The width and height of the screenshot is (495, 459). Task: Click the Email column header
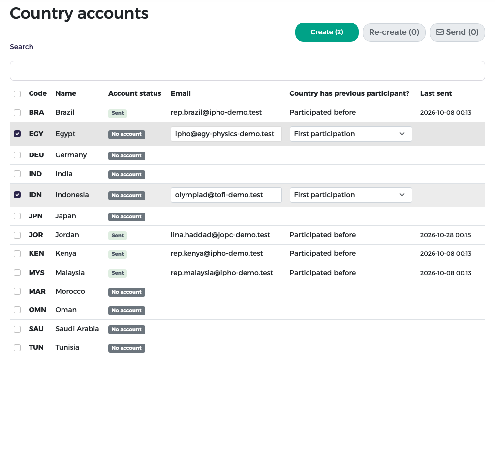click(x=181, y=93)
